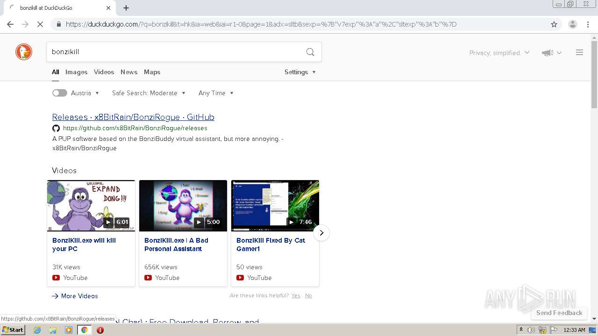Open the Chrome three-dot menu
This screenshot has height=336, width=598.
click(x=588, y=24)
